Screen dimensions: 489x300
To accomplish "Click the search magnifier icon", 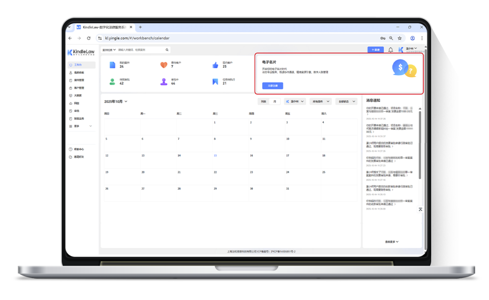I will tap(167, 50).
